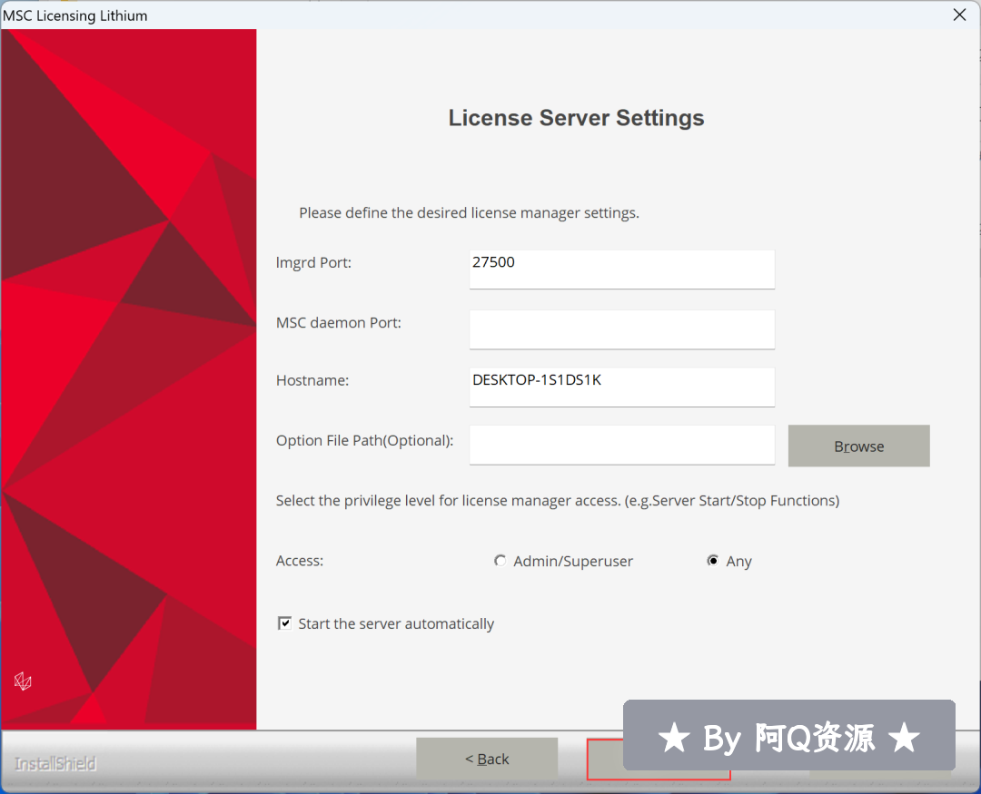Viewport: 981px width, 794px height.
Task: Click the 'lmgrd Port:' label
Action: (x=313, y=262)
